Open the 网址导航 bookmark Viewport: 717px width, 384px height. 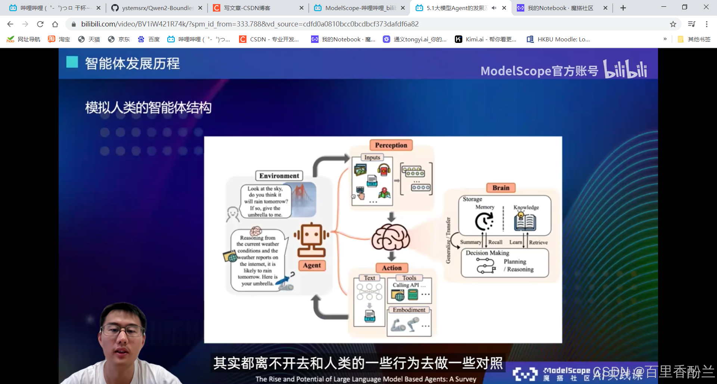[23, 39]
